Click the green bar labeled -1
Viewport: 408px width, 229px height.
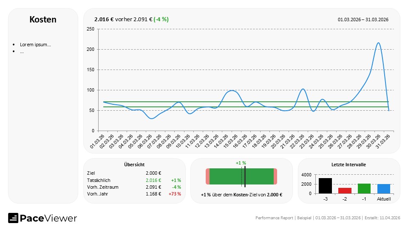click(364, 188)
